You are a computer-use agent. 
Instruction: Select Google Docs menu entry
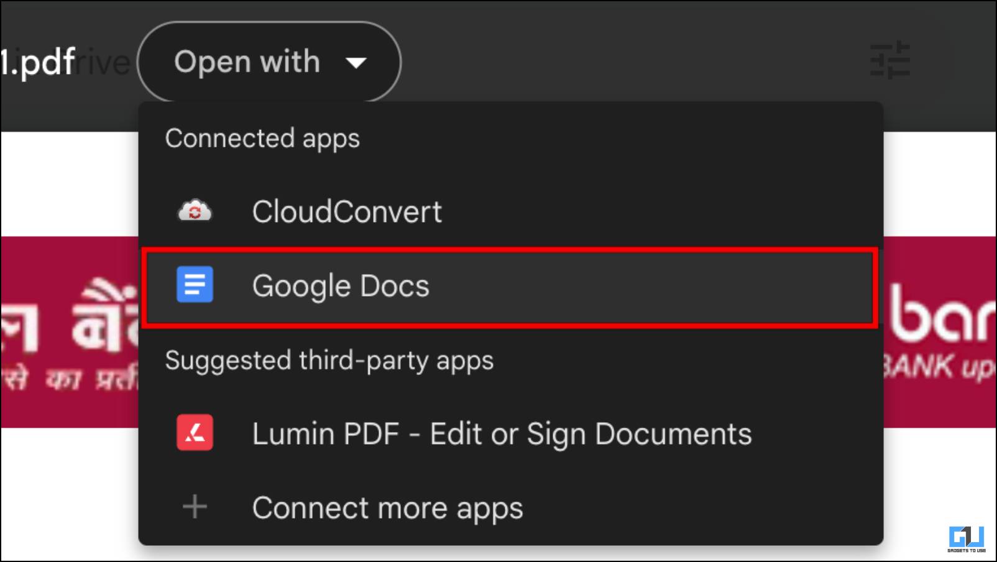pos(510,287)
